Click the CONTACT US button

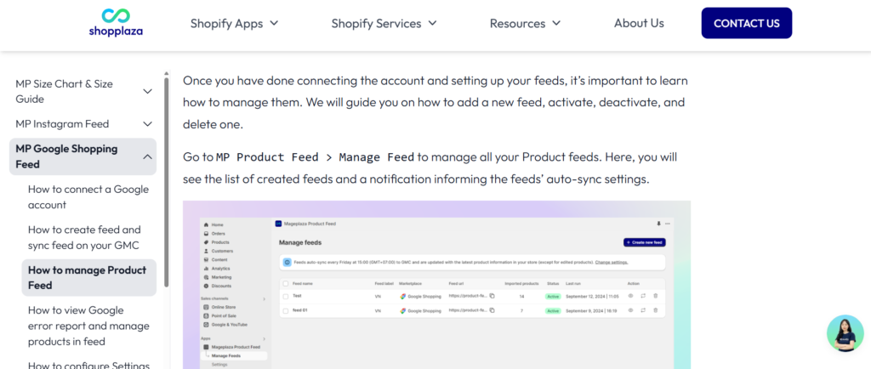747,23
